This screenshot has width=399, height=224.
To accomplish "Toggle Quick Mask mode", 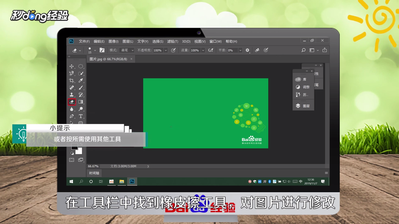I will (72, 160).
